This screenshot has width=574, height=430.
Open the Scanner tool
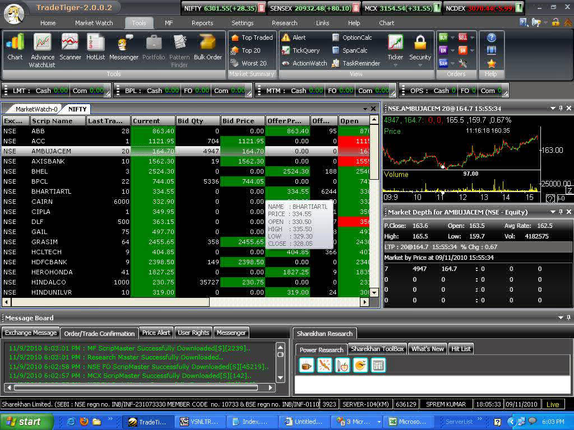(70, 46)
